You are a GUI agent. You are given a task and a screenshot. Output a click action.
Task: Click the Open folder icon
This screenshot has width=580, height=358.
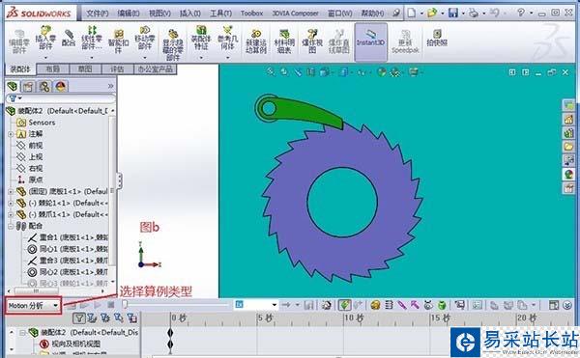[432, 13]
